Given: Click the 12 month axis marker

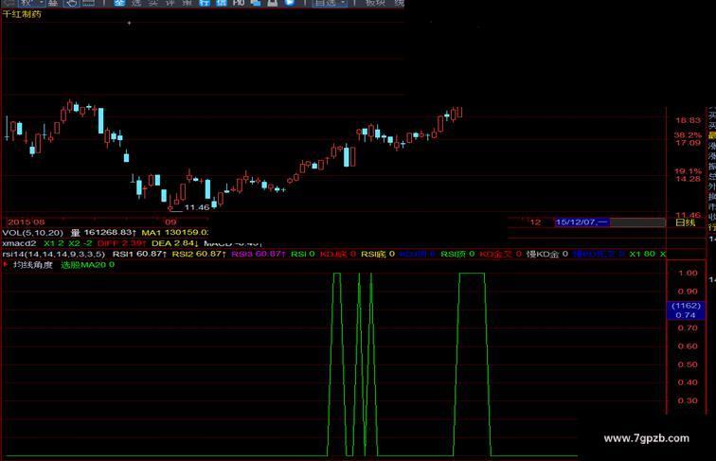Looking at the screenshot, I should 535,222.
